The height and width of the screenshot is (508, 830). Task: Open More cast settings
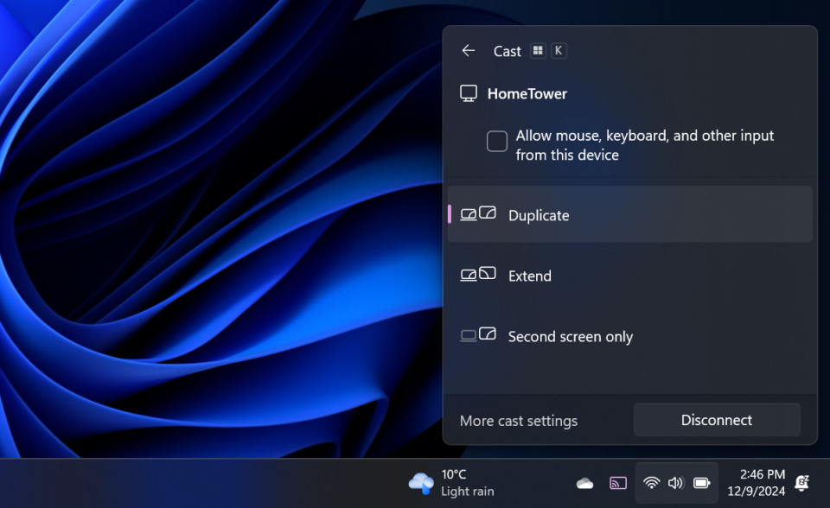tap(518, 420)
